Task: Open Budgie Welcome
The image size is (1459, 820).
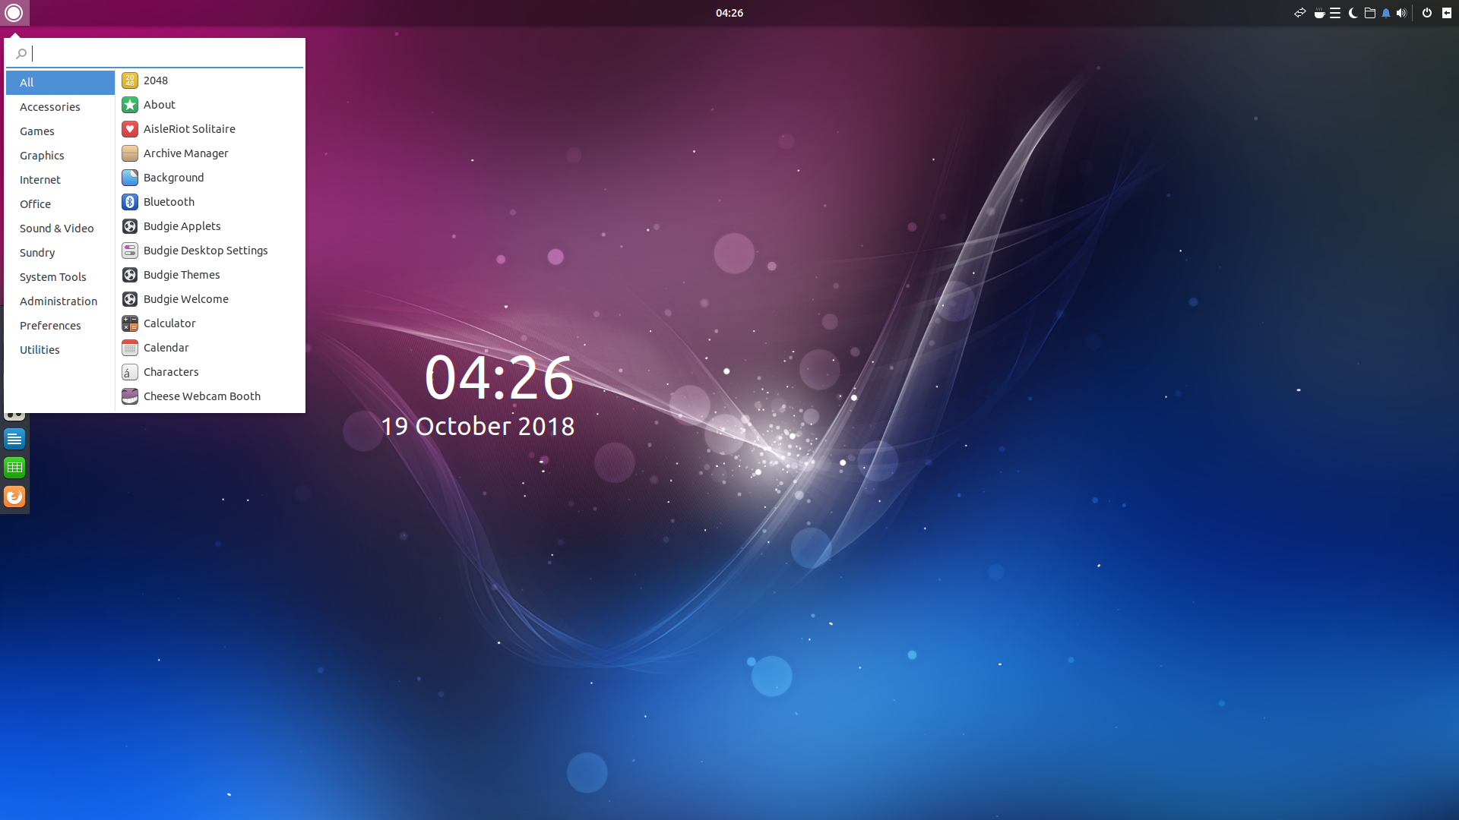Action: pyautogui.click(x=210, y=299)
